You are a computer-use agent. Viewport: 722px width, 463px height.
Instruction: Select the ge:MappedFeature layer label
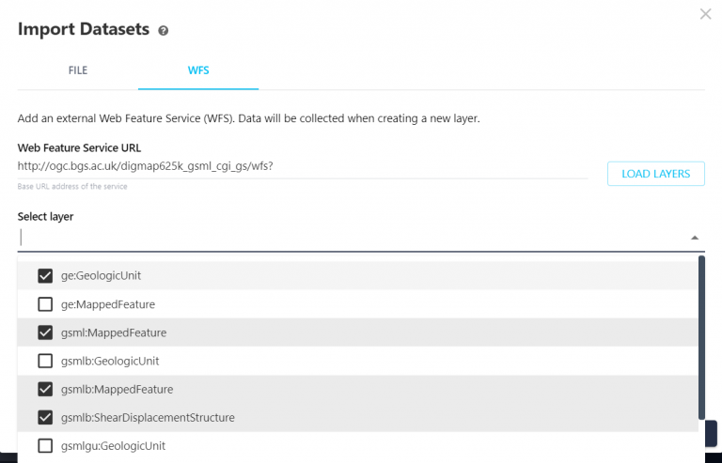pyautogui.click(x=108, y=304)
